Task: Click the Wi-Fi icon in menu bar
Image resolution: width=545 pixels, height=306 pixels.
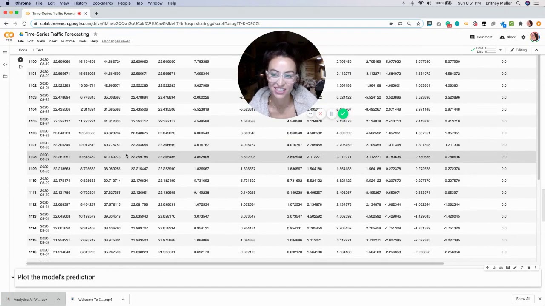Action: pyautogui.click(x=421, y=3)
